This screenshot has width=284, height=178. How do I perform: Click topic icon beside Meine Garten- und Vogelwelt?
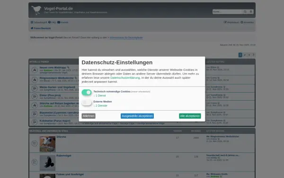click(x=35, y=88)
